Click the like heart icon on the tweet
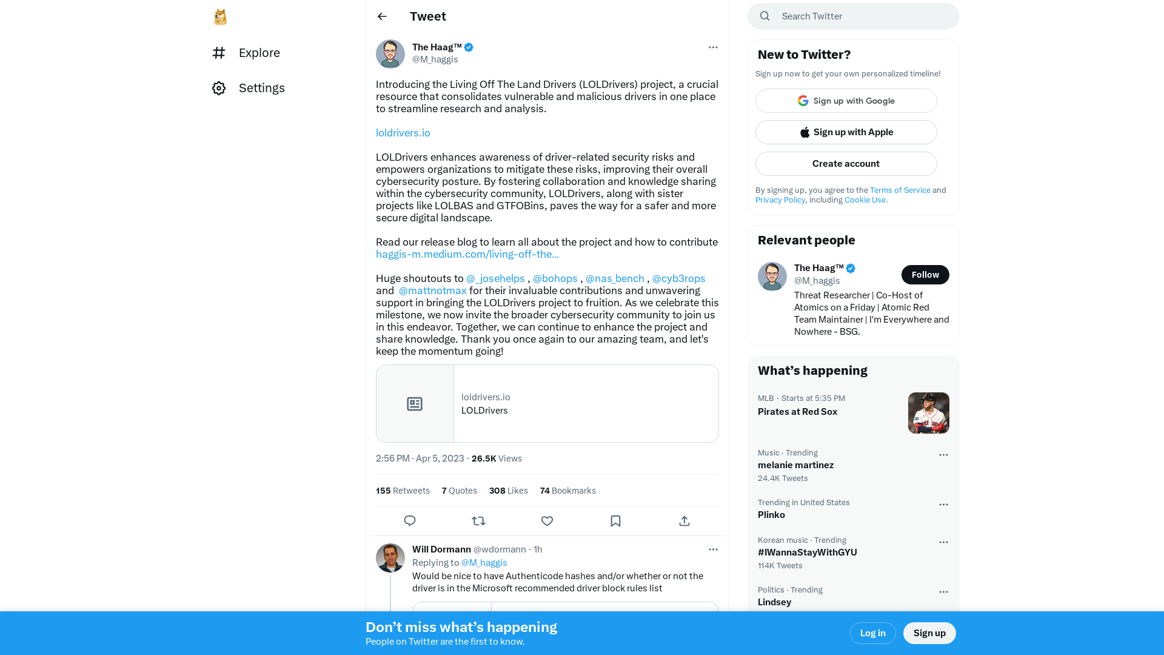This screenshot has height=655, width=1164. (547, 520)
